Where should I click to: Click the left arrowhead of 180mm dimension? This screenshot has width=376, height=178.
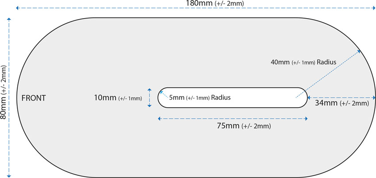[x=18, y=8]
